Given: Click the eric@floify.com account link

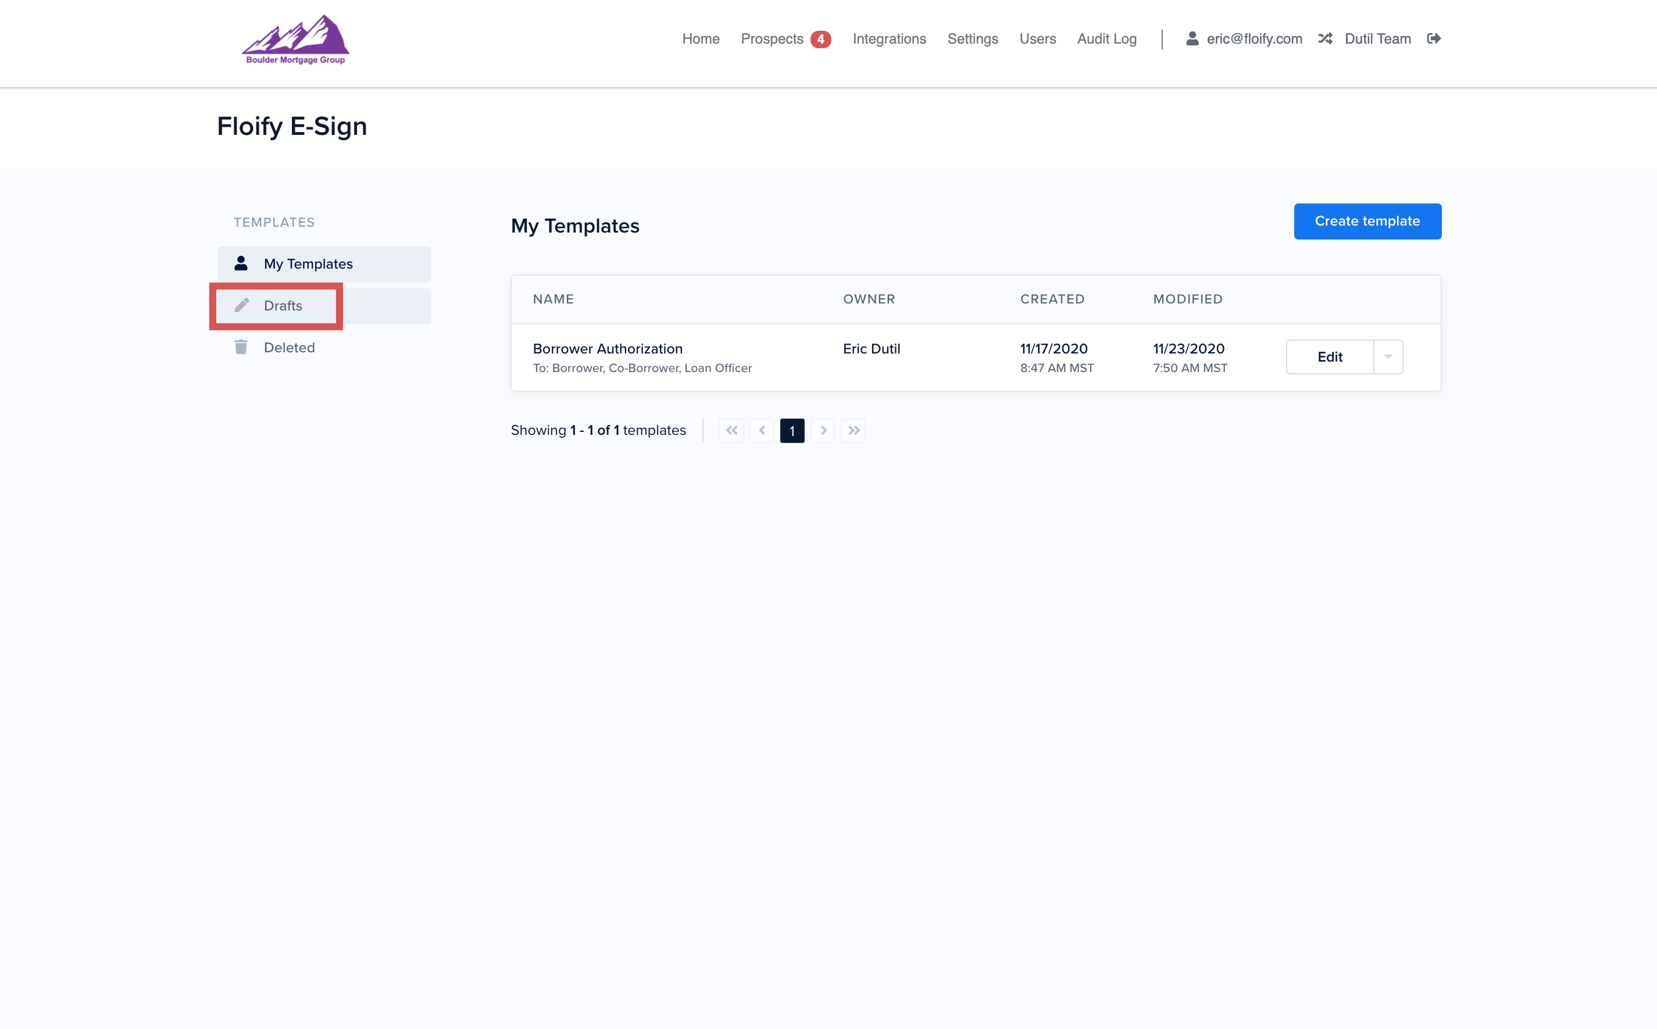Looking at the screenshot, I should pyautogui.click(x=1254, y=39).
